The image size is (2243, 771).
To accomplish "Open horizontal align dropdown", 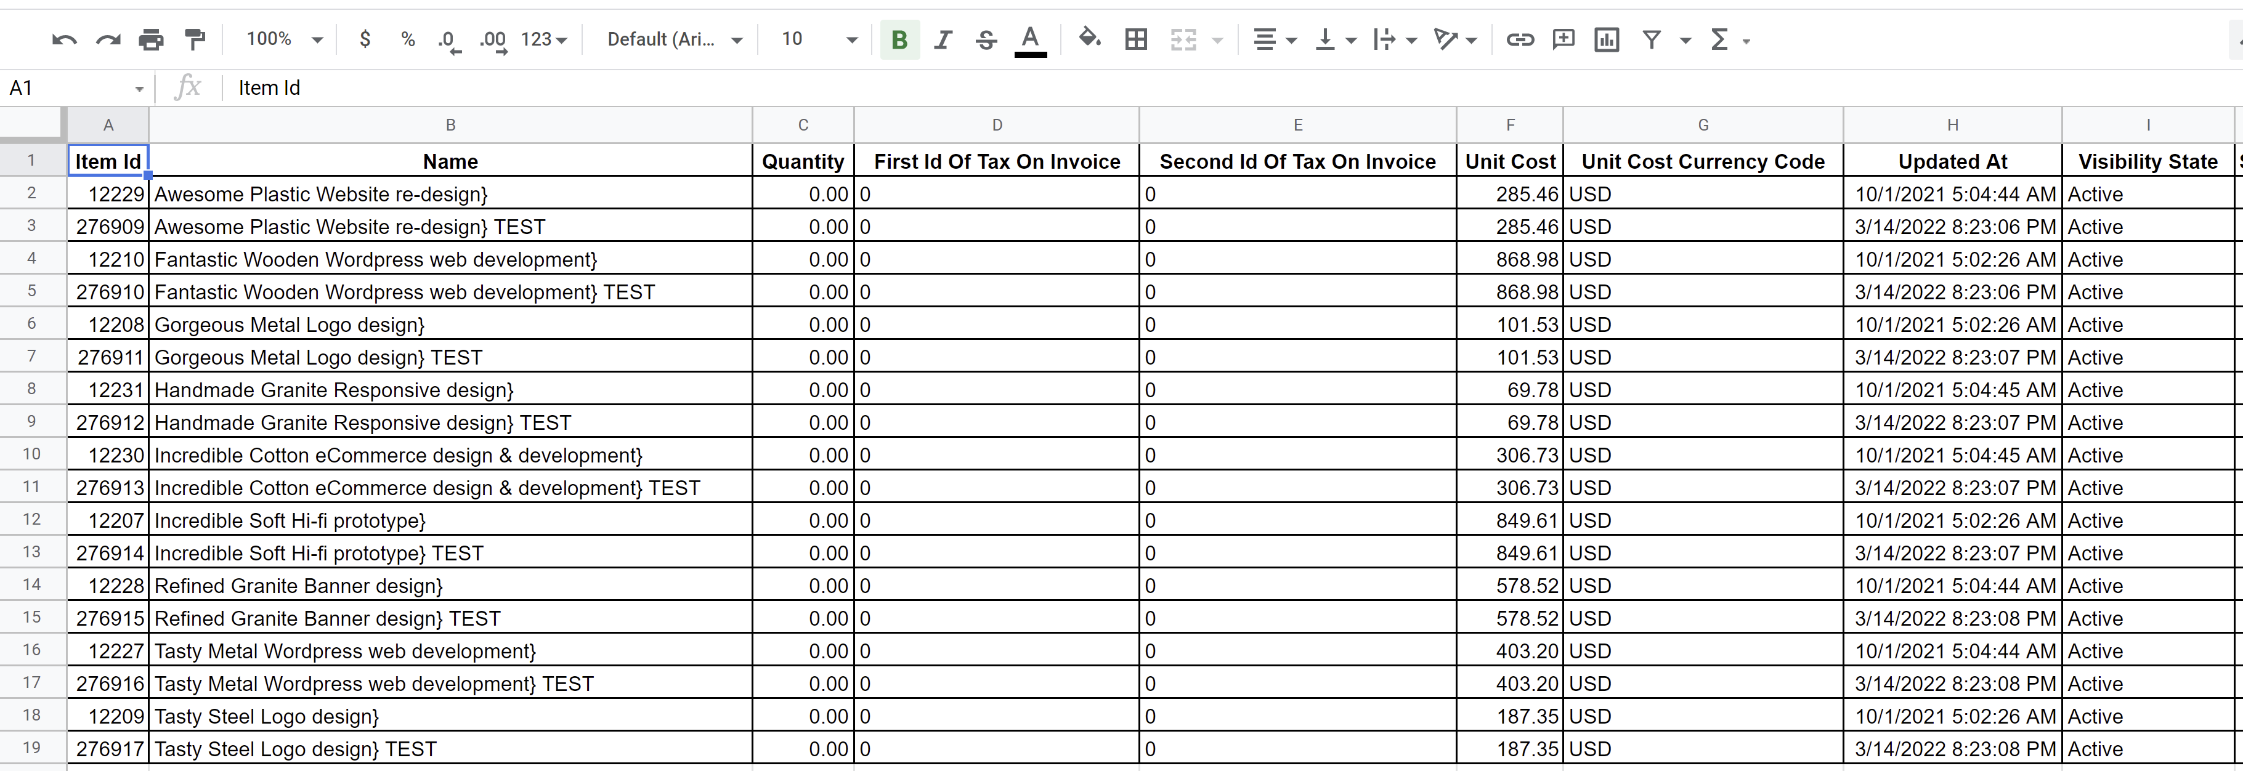I will point(1275,39).
